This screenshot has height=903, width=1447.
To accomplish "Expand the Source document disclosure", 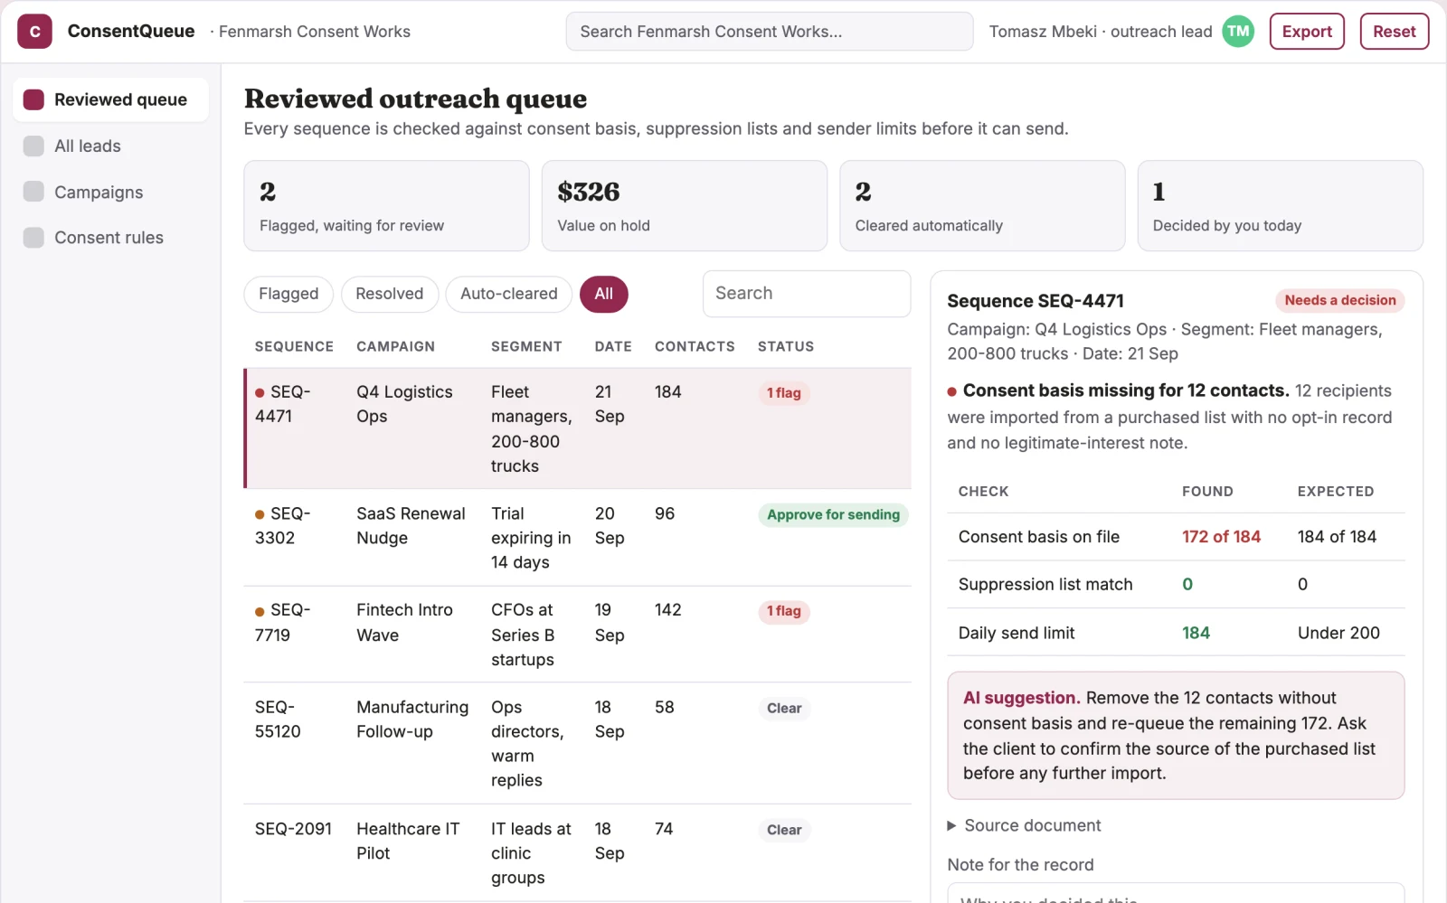I will (x=1024, y=825).
